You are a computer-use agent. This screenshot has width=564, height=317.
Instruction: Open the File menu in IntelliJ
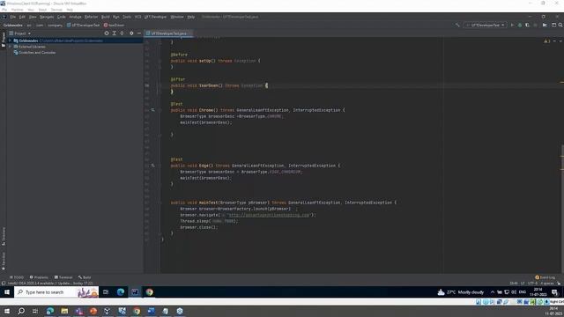coord(13,17)
